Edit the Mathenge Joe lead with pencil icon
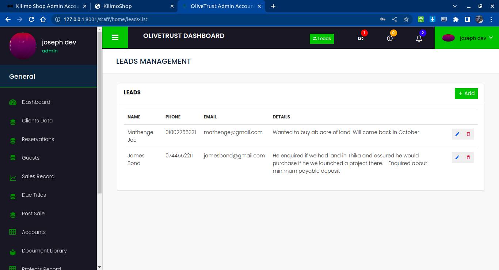 [457, 134]
